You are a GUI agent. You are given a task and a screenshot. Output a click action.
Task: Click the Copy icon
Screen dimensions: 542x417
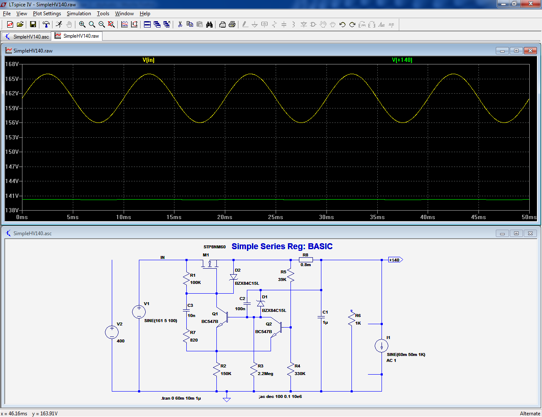pyautogui.click(x=190, y=25)
